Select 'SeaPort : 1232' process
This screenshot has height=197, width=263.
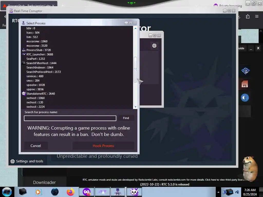(x=36, y=59)
